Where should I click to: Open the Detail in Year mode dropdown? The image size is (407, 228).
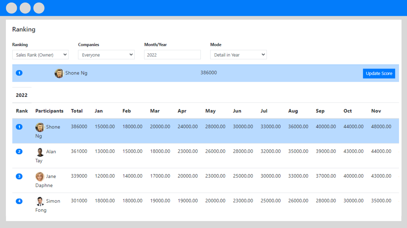(238, 55)
